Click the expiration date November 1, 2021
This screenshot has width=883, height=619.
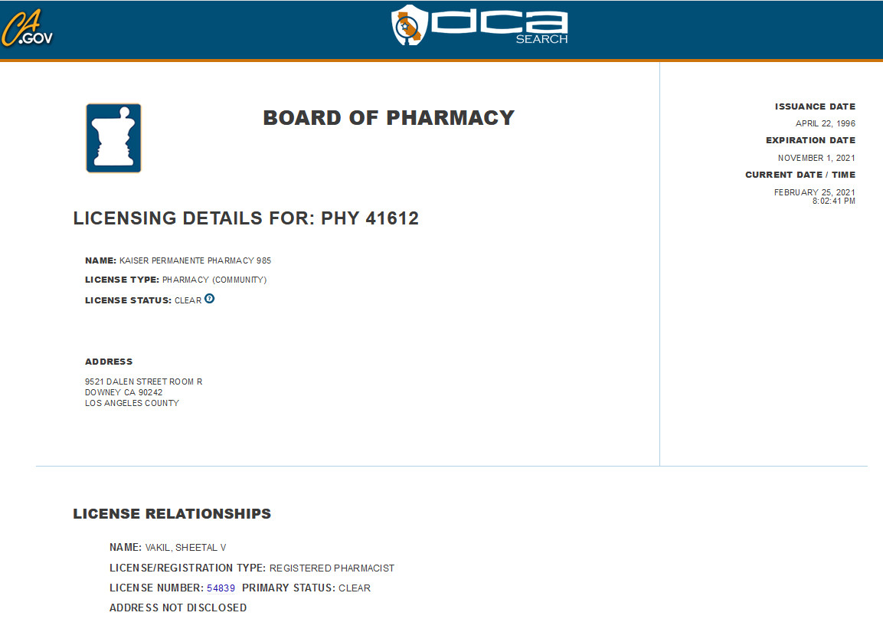point(816,158)
